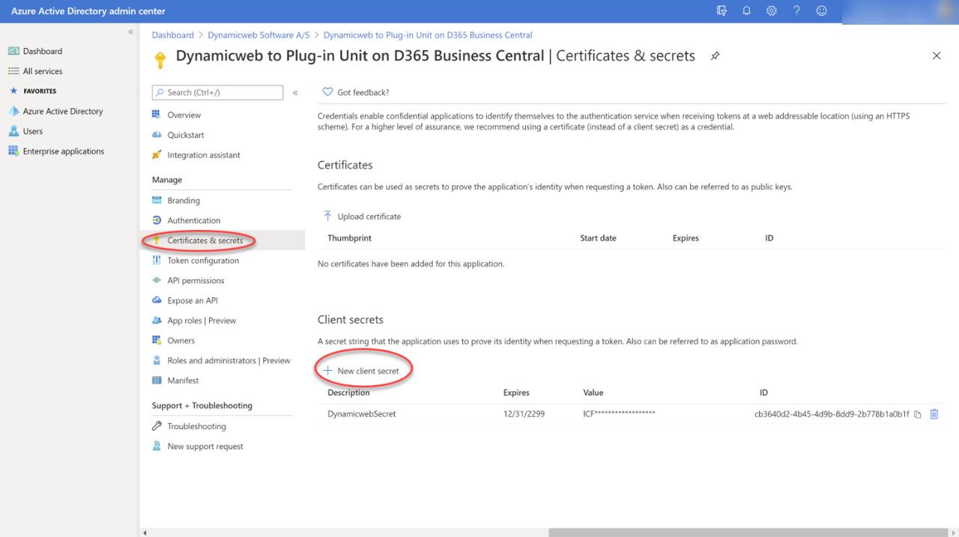This screenshot has width=959, height=537.
Task: Click the help question mark icon
Action: coord(796,10)
